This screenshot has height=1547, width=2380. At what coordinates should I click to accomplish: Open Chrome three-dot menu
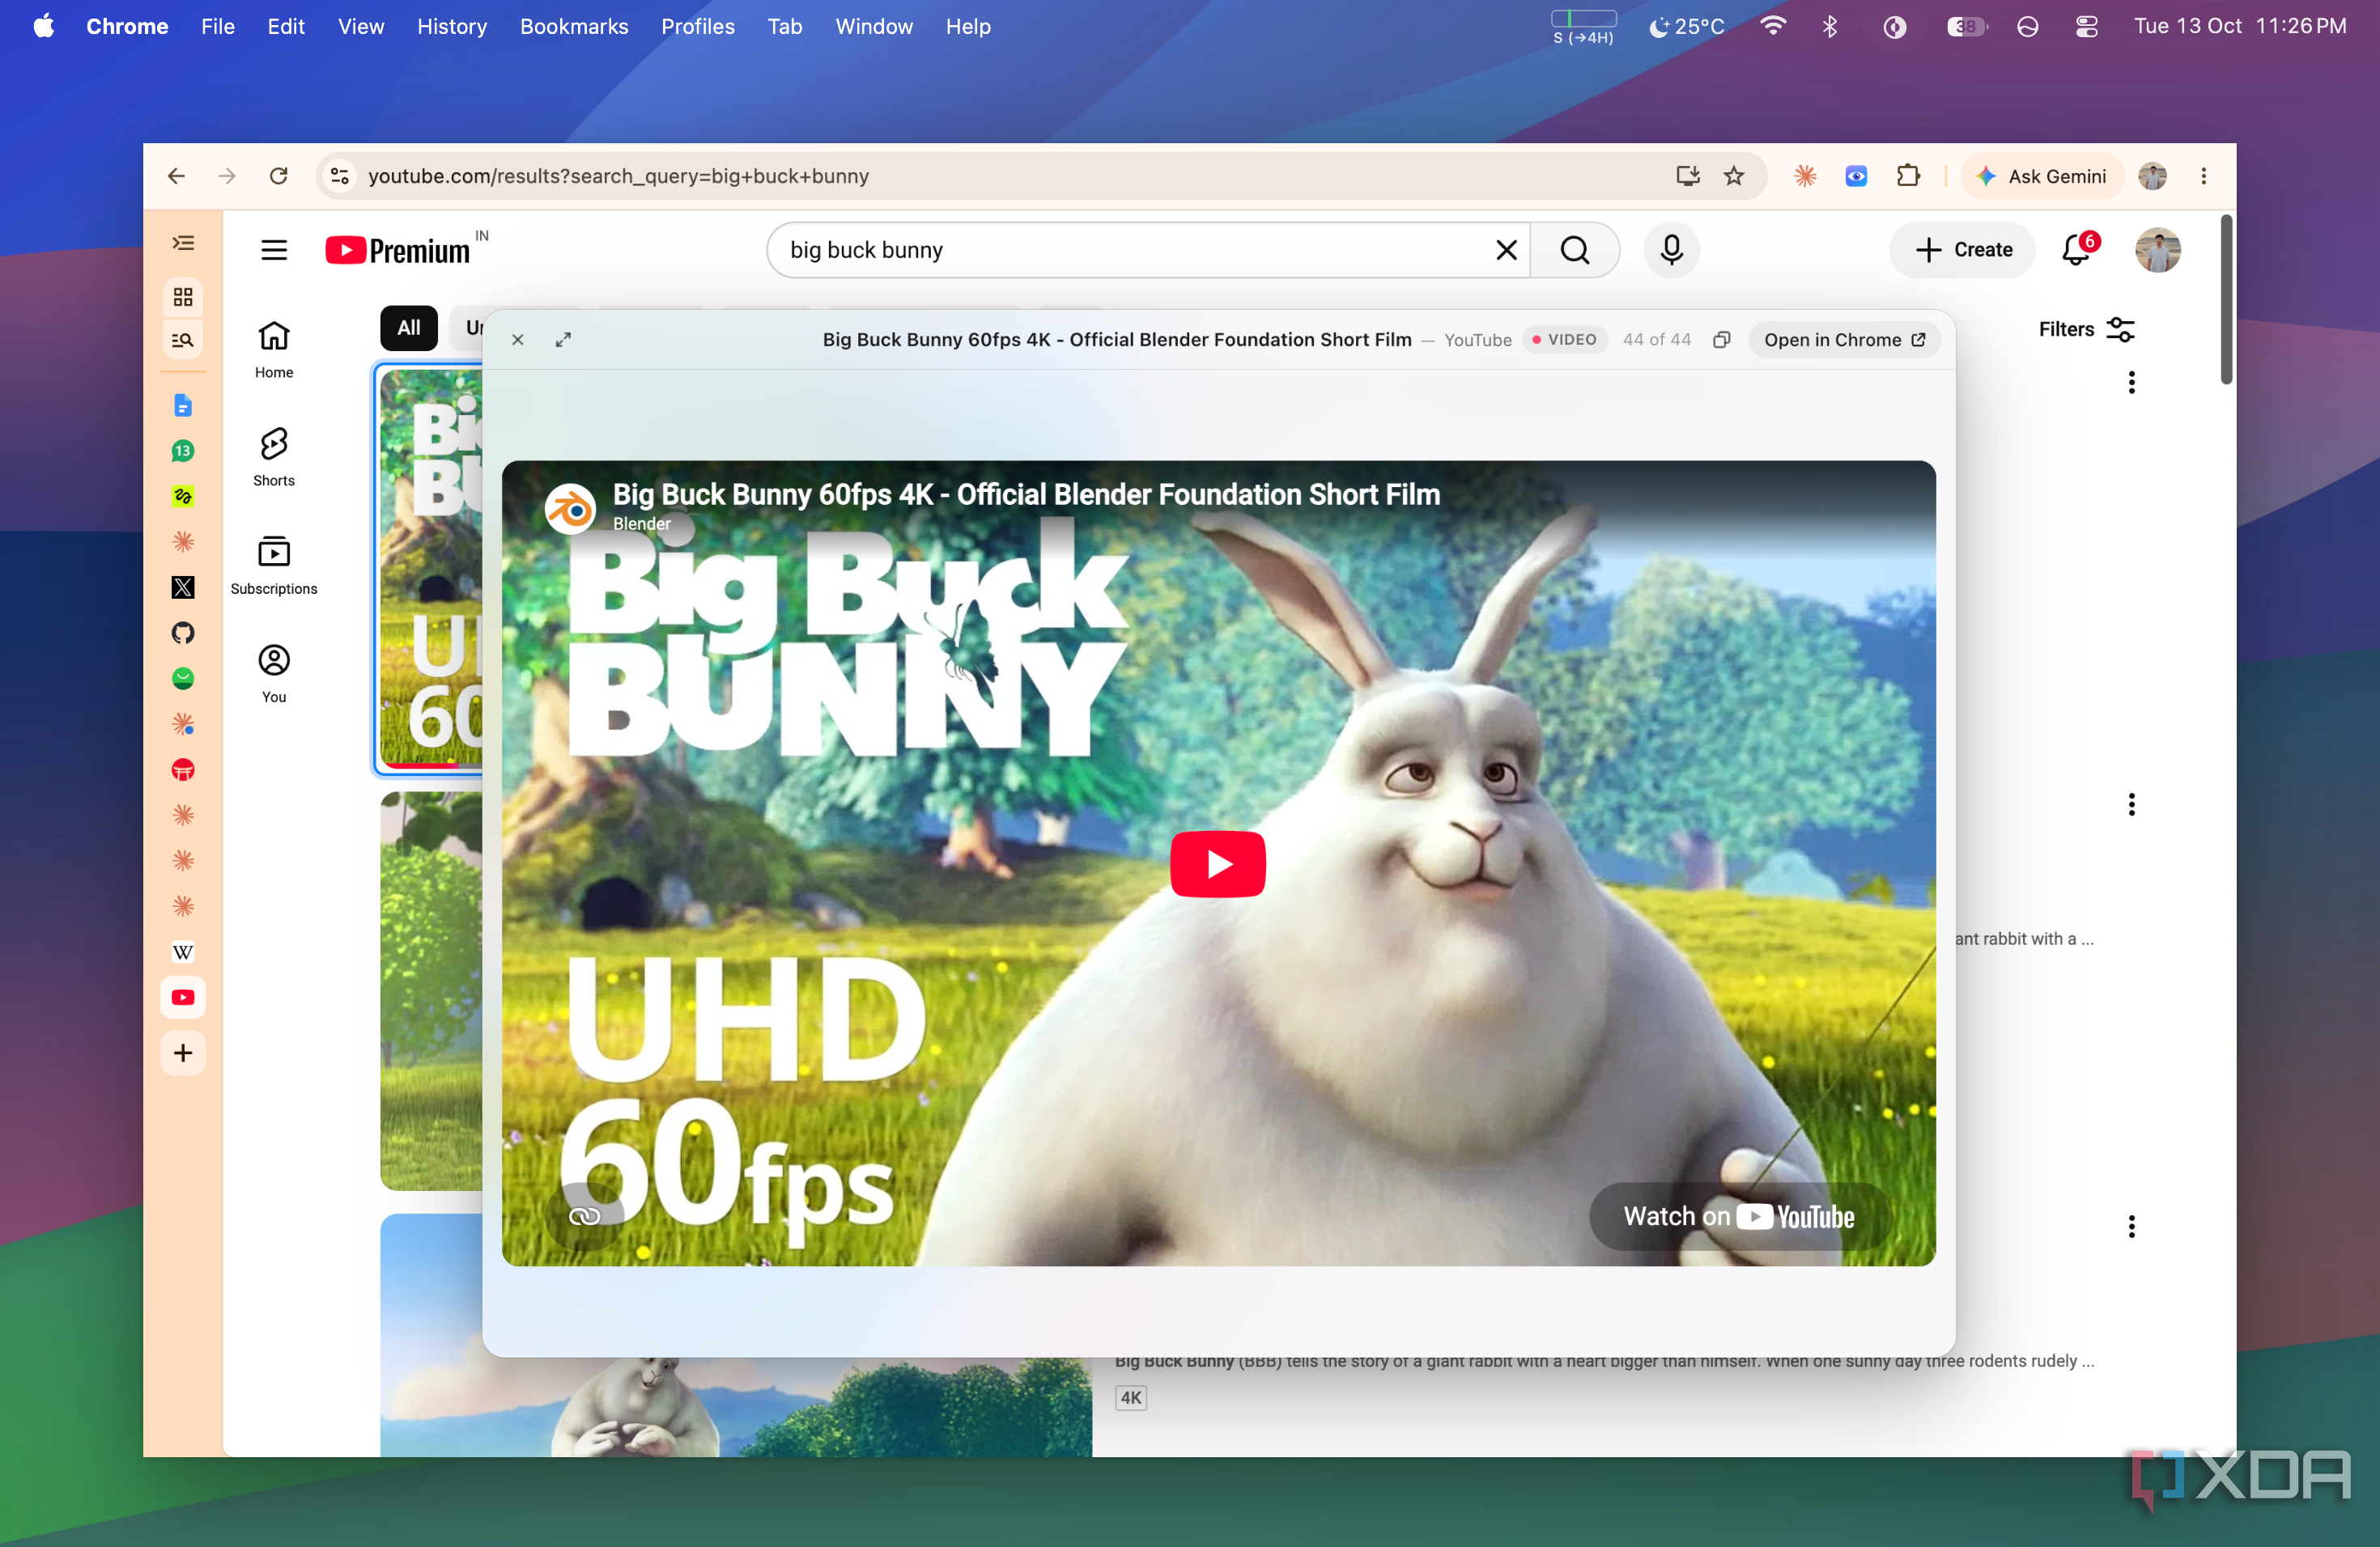tap(2203, 176)
